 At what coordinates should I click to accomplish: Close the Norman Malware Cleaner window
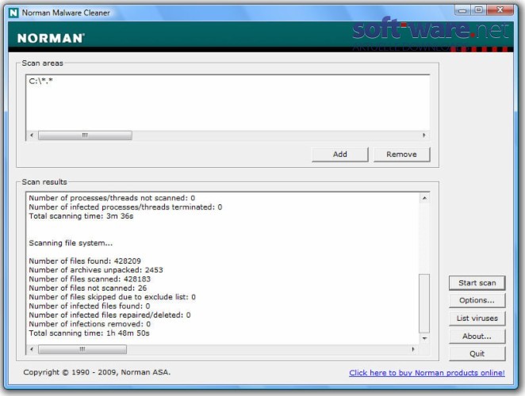(500, 10)
